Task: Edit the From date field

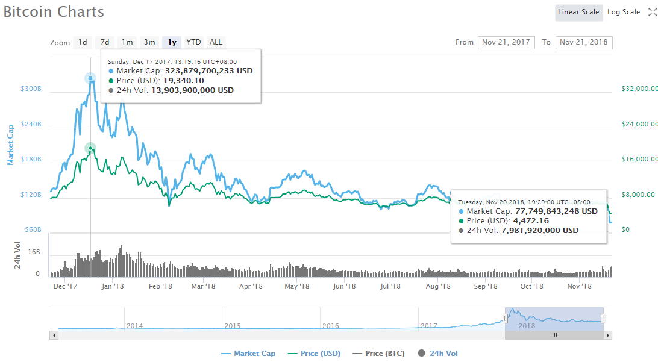Action: pos(506,42)
